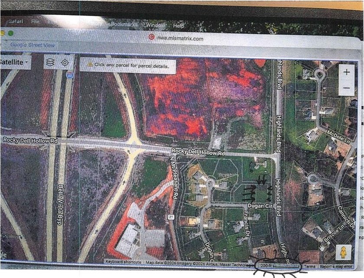Click the Keyboard shortcuts button
The width and height of the screenshot is (364, 278).
click(123, 262)
